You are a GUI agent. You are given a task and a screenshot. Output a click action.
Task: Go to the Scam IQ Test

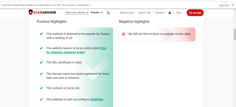[145, 13]
